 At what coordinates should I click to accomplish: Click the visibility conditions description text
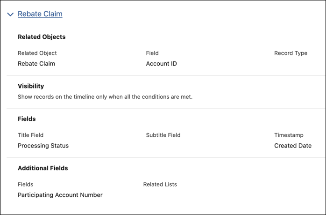tap(105, 97)
